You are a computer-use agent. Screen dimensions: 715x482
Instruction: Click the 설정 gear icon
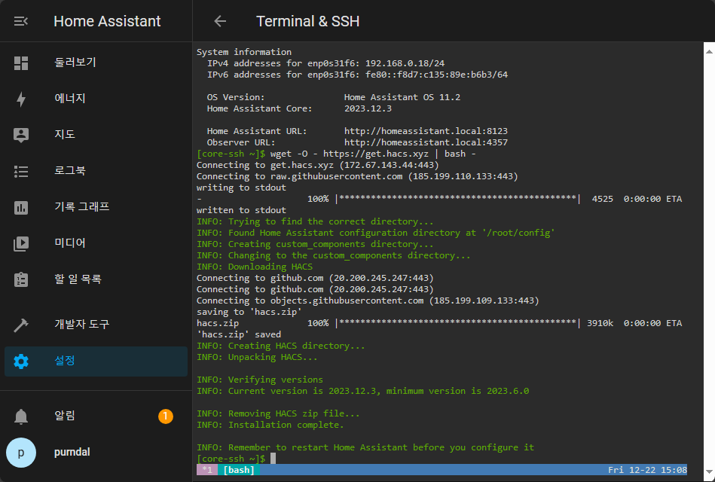coord(21,361)
